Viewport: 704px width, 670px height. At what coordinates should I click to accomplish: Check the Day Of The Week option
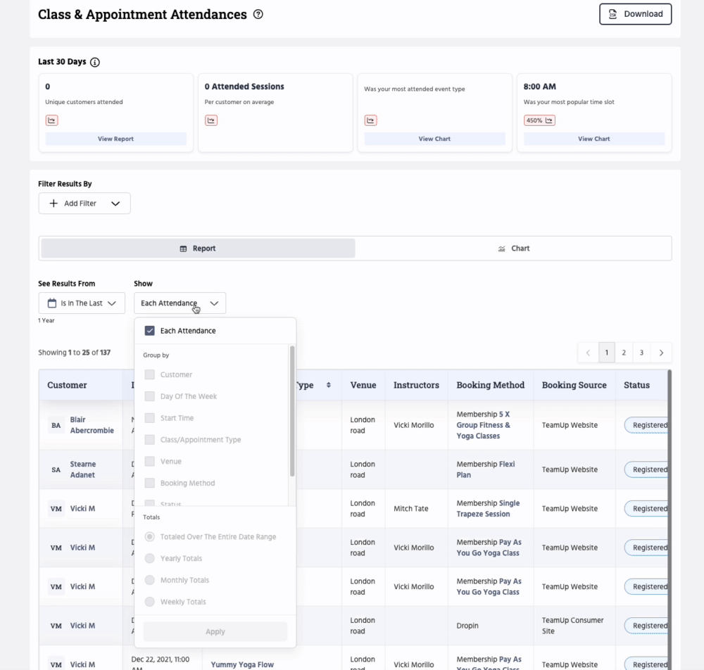149,396
